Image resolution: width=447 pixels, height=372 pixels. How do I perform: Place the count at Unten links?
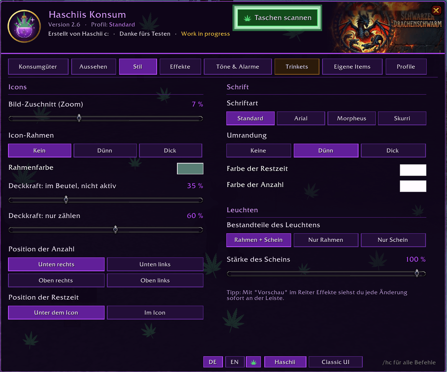[x=155, y=264]
